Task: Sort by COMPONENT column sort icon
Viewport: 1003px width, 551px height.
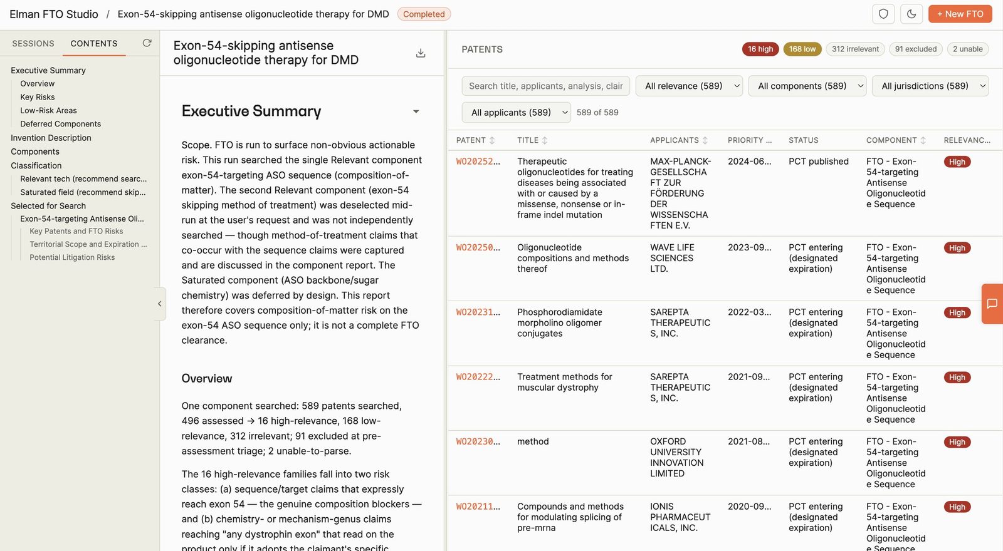Action: (923, 140)
